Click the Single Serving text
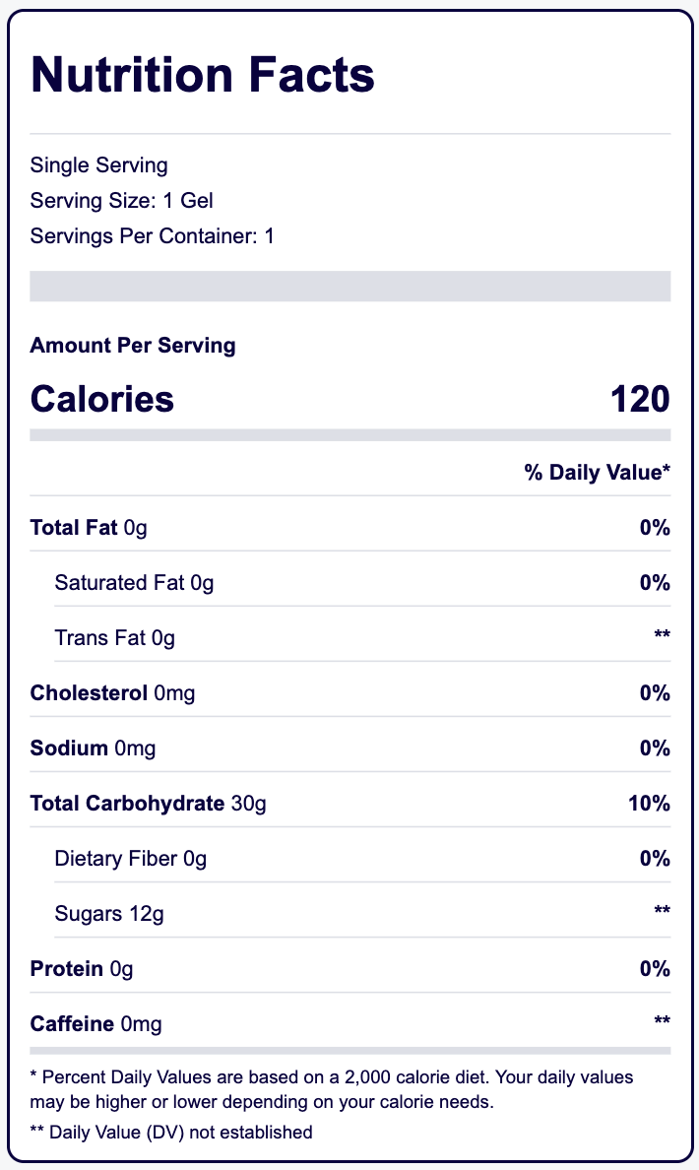 99,165
